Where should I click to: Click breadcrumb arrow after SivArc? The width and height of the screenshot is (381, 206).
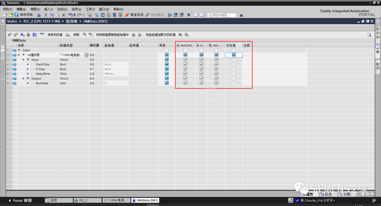[20, 21]
